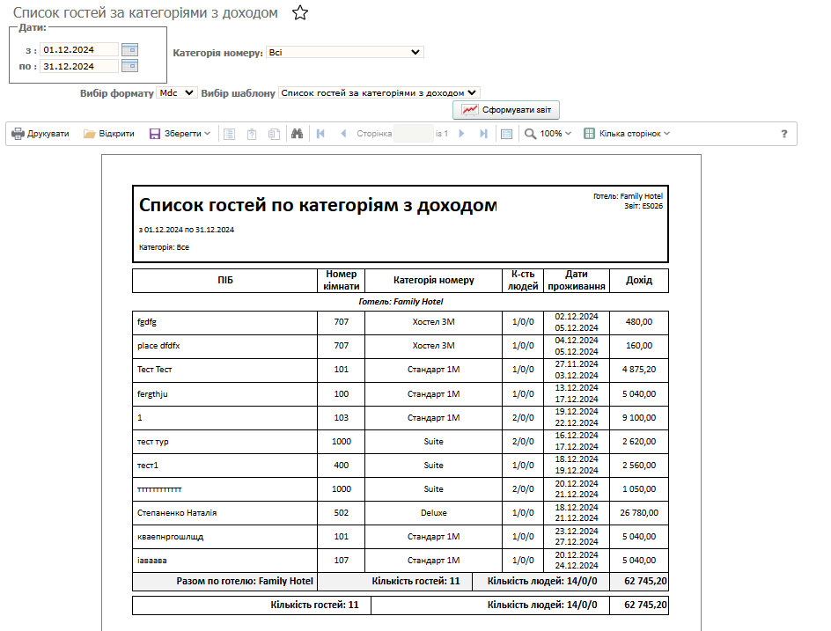Viewport: 831px width, 631px height.
Task: Click the Друкувати print button
Action: point(40,134)
